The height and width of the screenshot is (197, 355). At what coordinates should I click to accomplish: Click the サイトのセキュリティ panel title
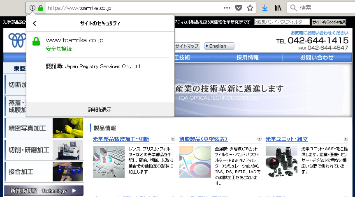coord(100,23)
